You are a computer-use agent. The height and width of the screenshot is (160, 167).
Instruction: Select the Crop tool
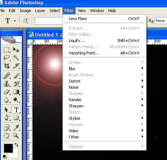(x=6, y=66)
